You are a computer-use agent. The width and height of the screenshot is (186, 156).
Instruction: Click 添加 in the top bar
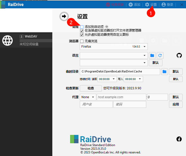[134, 5]
